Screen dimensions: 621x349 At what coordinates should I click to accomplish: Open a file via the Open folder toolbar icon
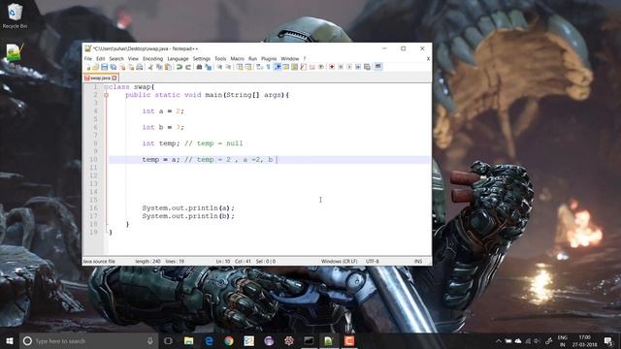[x=95, y=67]
